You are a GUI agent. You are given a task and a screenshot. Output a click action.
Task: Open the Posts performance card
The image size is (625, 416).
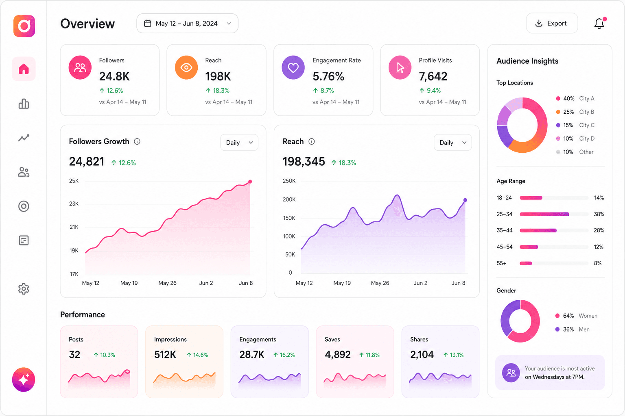pyautogui.click(x=99, y=362)
